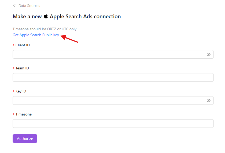Click the Client ID field label
This screenshot has width=225, height=153.
click(23, 45)
